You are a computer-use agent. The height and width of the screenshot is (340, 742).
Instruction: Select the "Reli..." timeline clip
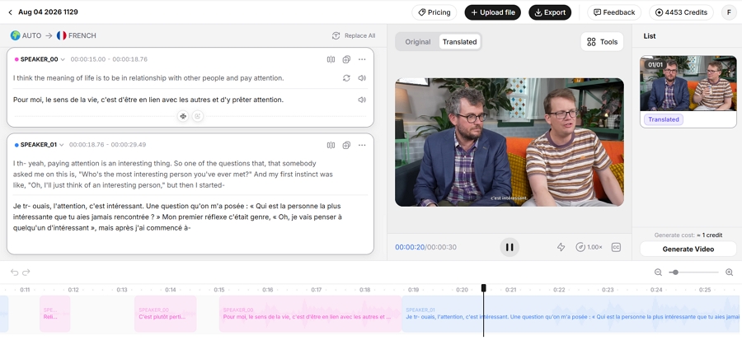55,314
